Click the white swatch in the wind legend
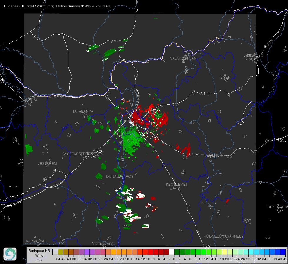The width and height of the screenshot is (288, 264). pyautogui.click(x=172, y=252)
